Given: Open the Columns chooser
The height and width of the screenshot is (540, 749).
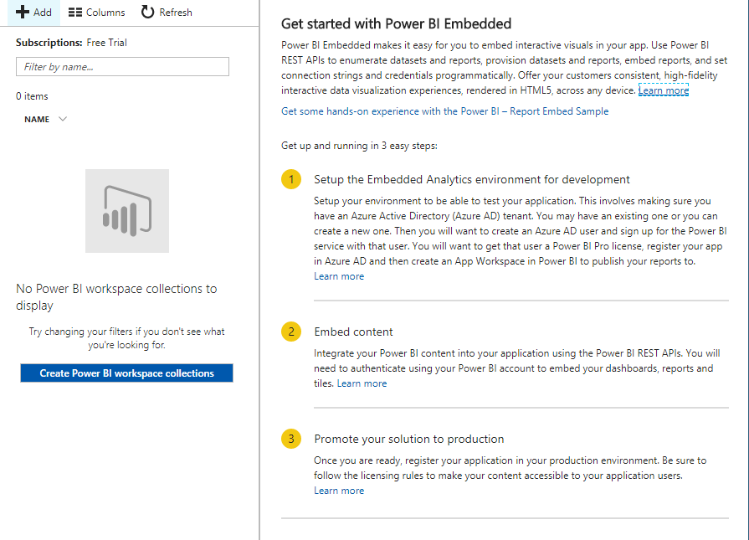Looking at the screenshot, I should click(96, 13).
